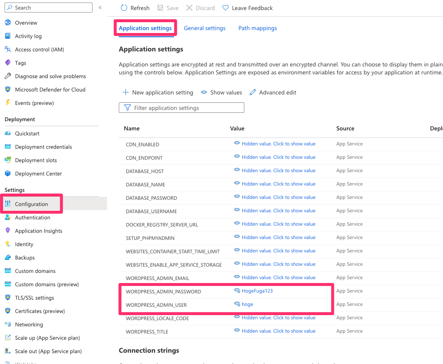Image resolution: width=443 pixels, height=364 pixels.
Task: Click the Microsoft Defender for Cloud shield icon
Action: pos(8,89)
